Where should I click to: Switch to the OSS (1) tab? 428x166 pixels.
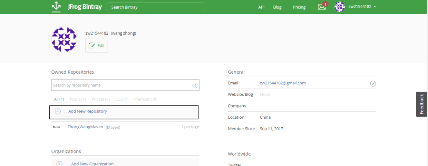pos(122,99)
